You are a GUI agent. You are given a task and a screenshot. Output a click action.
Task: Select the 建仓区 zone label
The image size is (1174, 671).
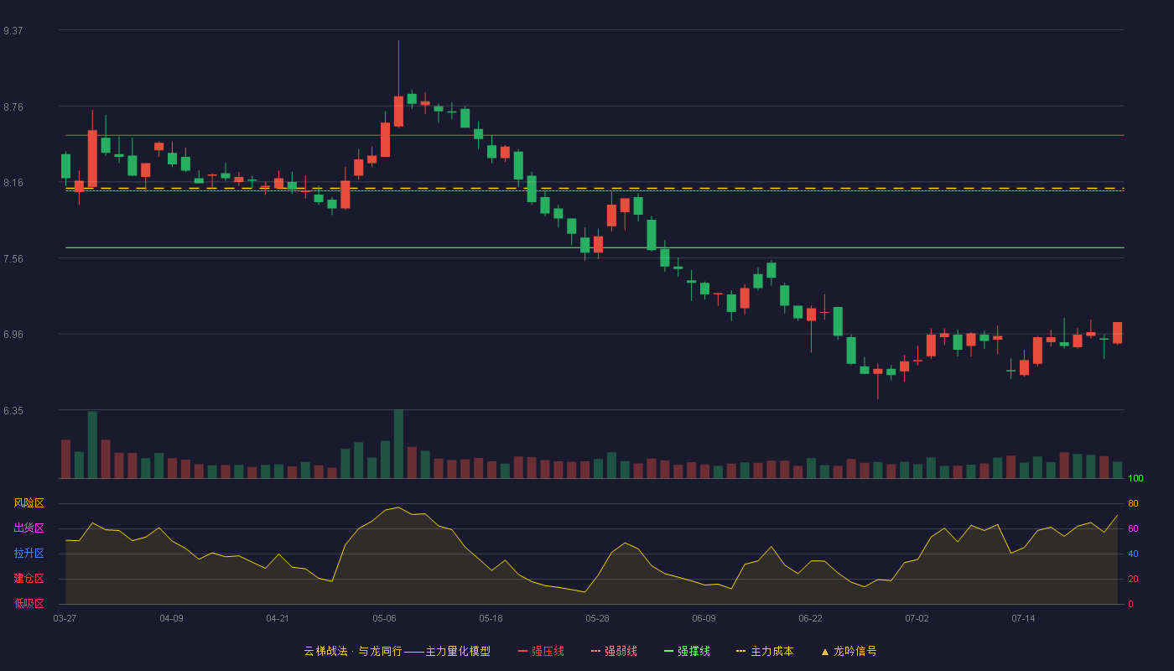pyautogui.click(x=29, y=579)
